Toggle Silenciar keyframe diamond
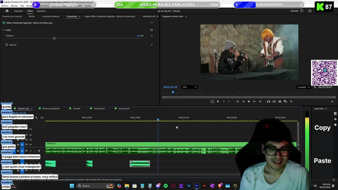 152,45
